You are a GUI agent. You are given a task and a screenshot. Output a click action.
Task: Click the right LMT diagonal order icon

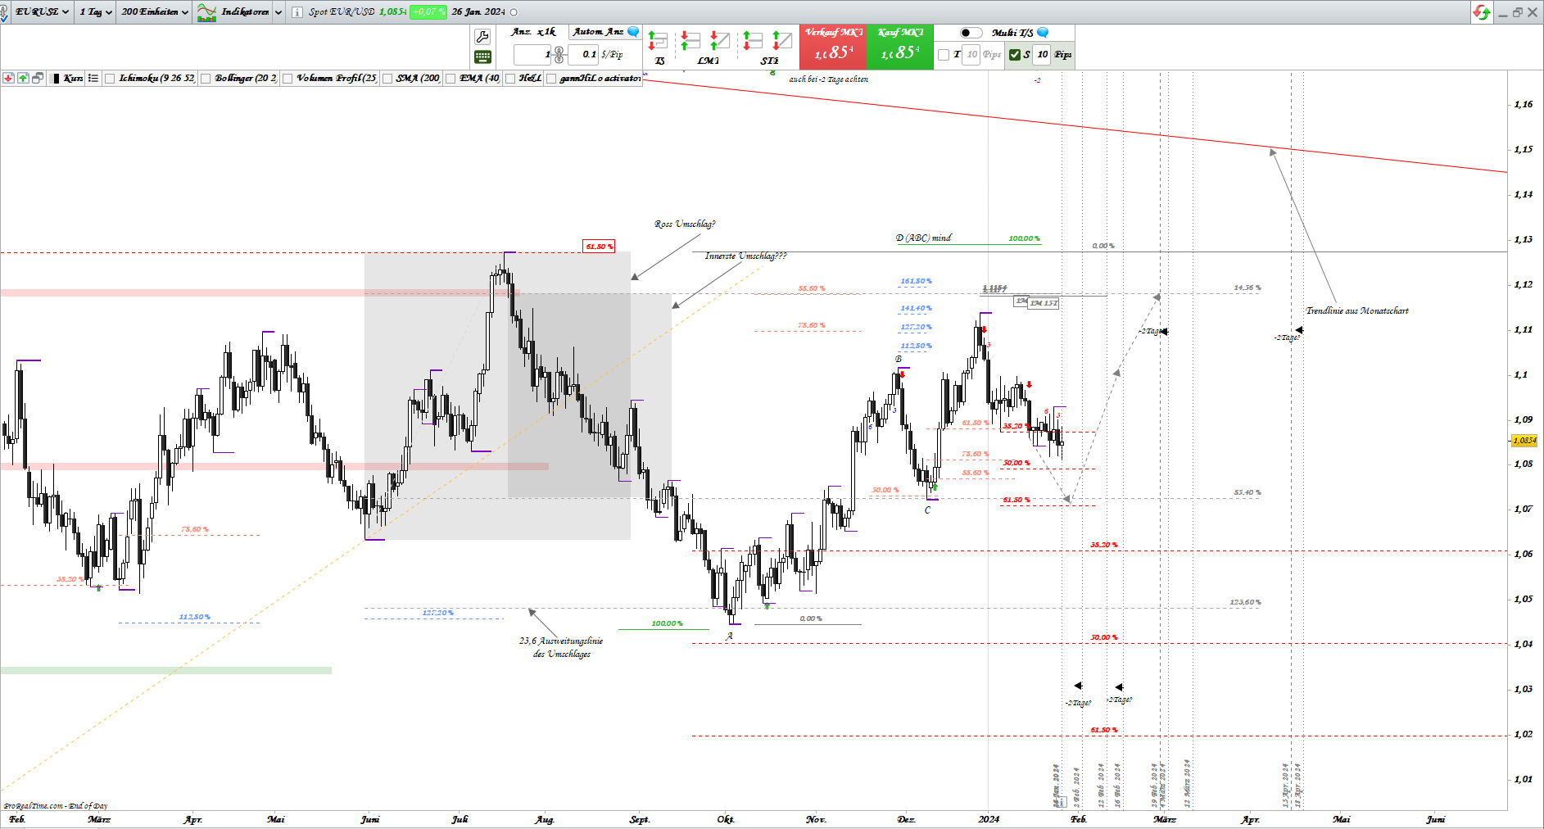[x=720, y=40]
